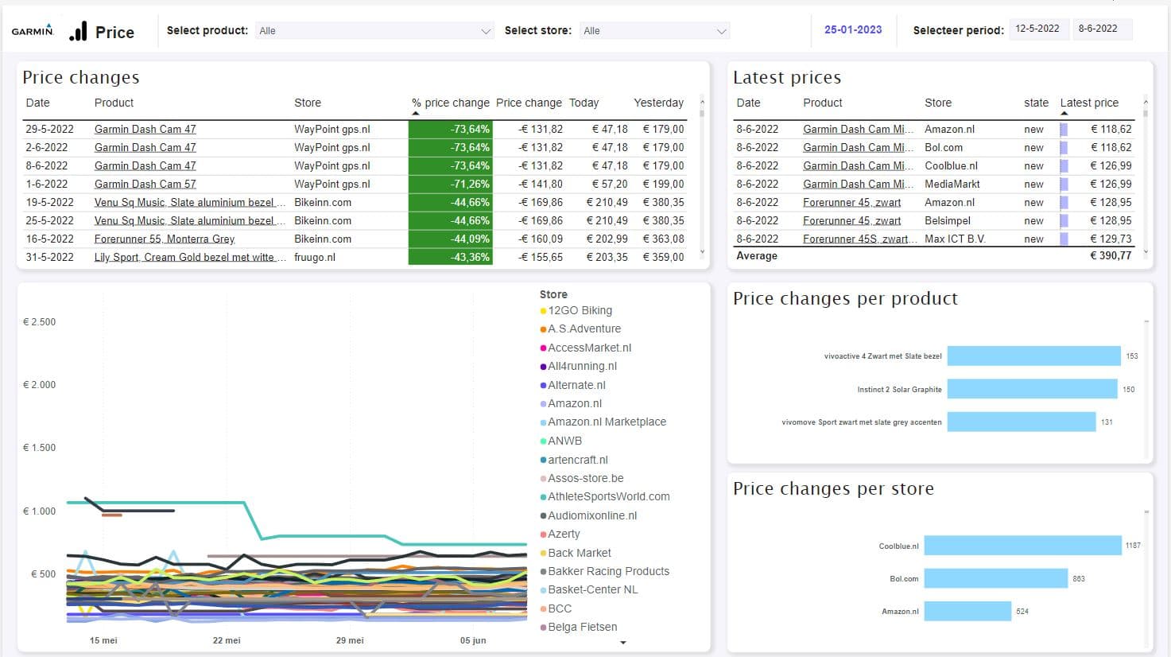
Task: Open Forerunner 55, Monterra Grey link
Action: click(165, 239)
